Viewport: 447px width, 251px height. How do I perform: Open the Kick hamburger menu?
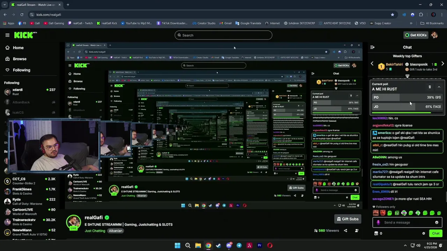pyautogui.click(x=7, y=35)
